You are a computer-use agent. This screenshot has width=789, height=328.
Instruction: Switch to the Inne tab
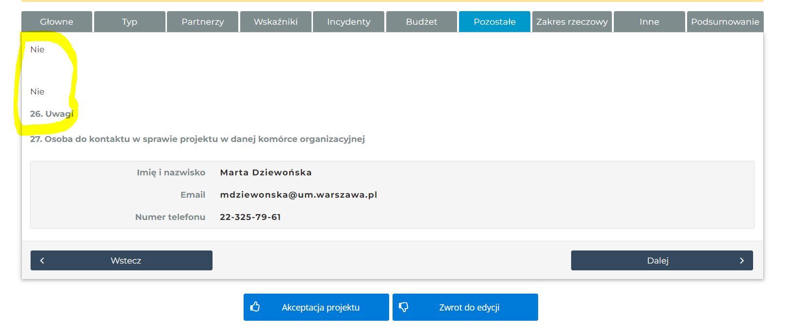tap(649, 22)
